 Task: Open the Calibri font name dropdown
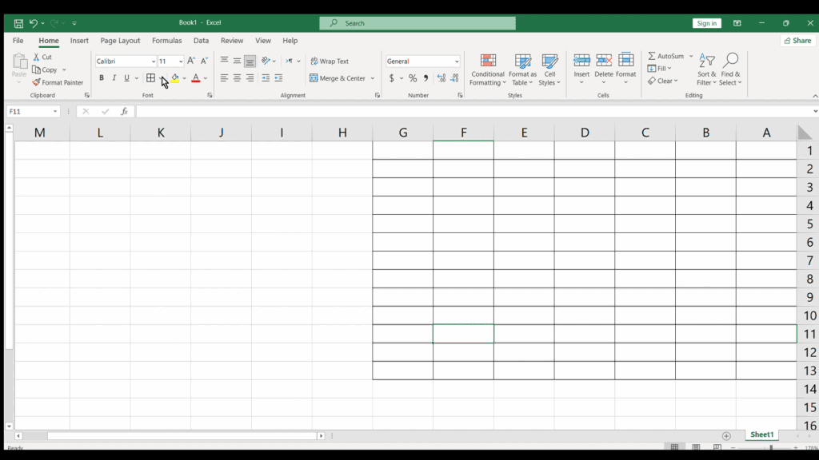[152, 61]
